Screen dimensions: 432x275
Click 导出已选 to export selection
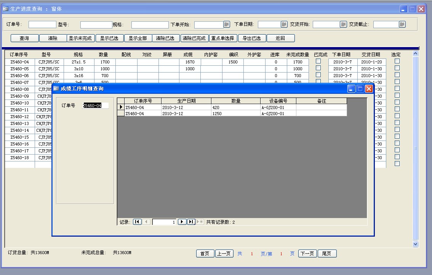coord(252,38)
